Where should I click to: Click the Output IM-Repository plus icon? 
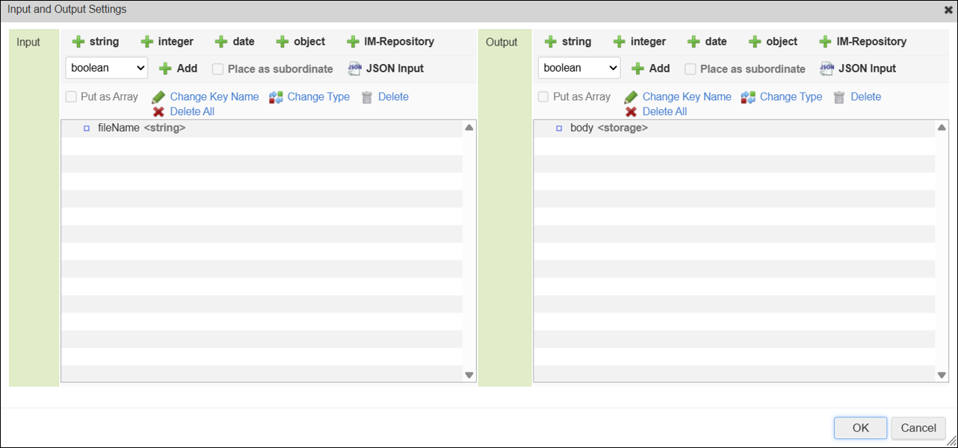pos(825,42)
